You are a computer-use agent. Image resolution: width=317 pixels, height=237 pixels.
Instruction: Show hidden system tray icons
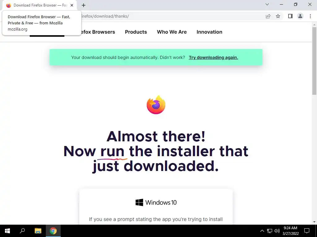(262, 231)
